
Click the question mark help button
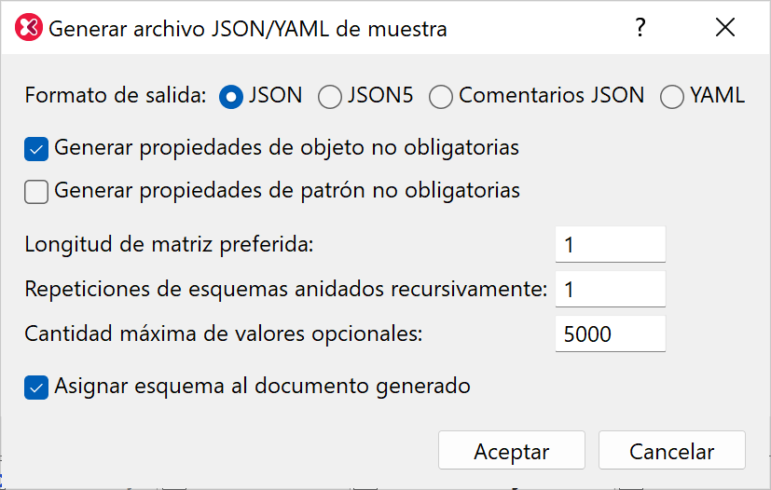(640, 29)
